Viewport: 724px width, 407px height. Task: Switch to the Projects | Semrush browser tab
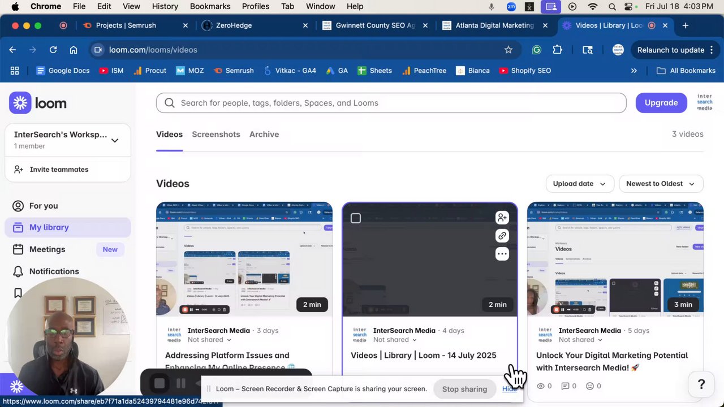point(136,25)
